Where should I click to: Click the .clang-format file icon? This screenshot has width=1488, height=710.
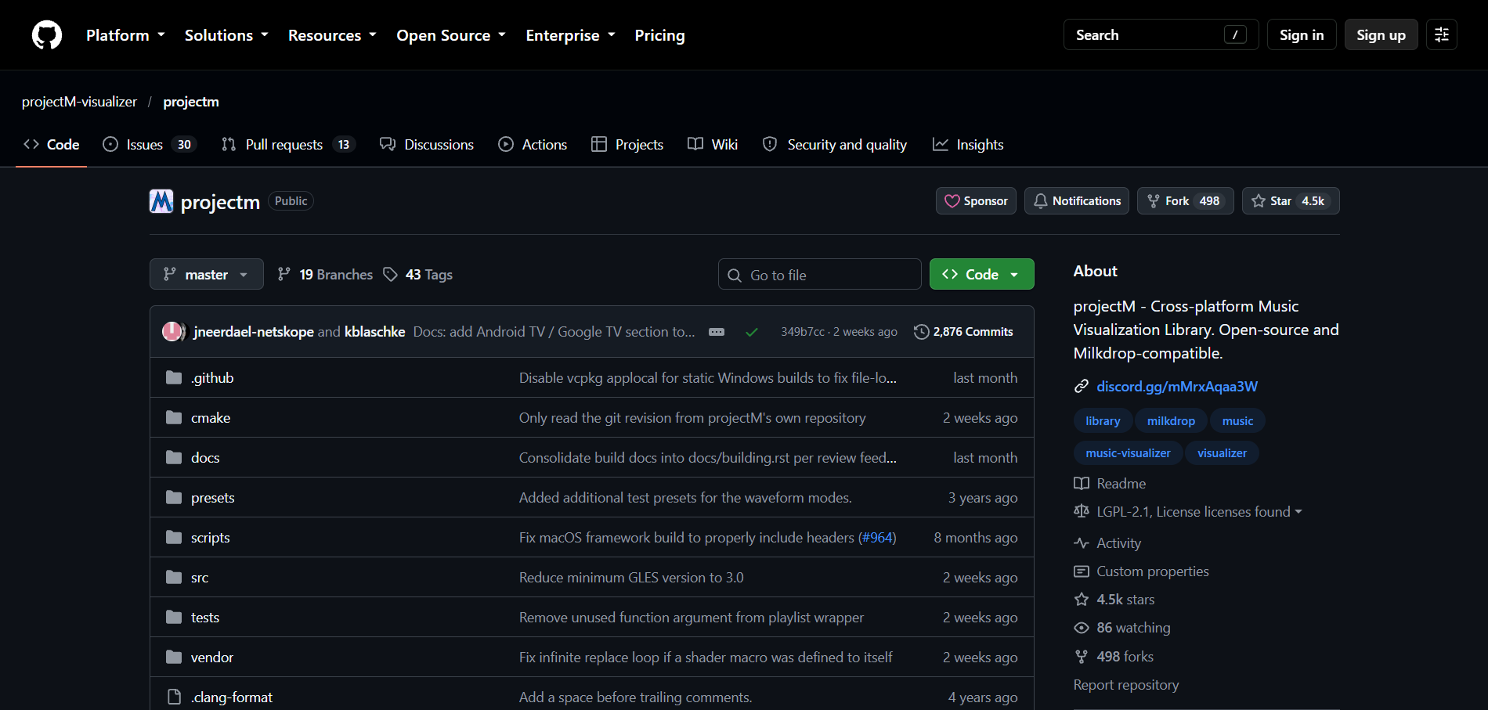[174, 697]
